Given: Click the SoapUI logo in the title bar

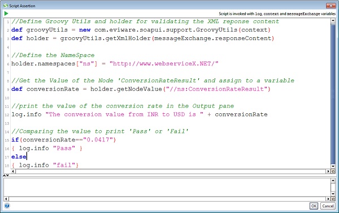Looking at the screenshot, I should pyautogui.click(x=6, y=6).
